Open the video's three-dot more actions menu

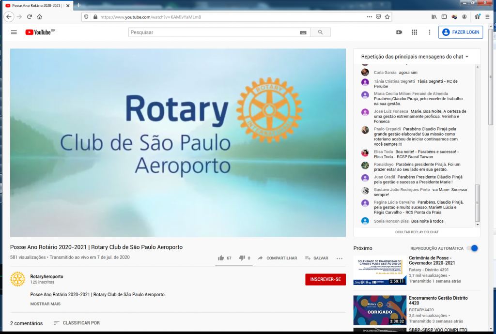(340, 258)
